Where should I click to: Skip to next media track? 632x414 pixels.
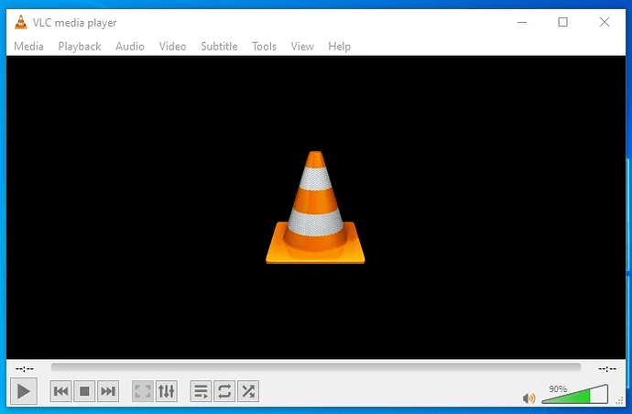tap(108, 391)
